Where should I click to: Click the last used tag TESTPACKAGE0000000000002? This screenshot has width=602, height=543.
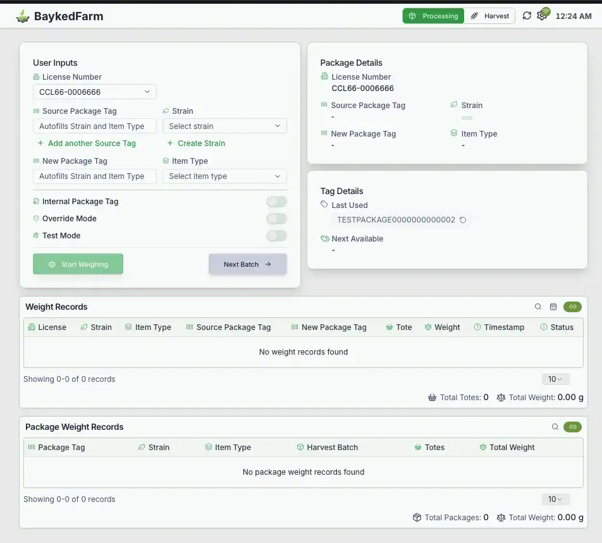pos(396,220)
